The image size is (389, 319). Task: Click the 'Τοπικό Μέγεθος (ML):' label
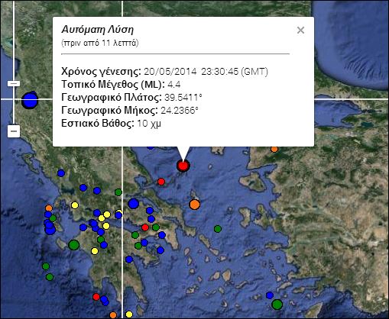click(113, 85)
